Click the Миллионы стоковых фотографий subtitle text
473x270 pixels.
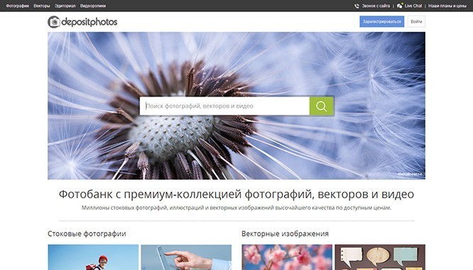click(x=236, y=208)
